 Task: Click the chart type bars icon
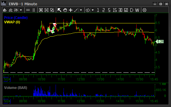(5, 10)
